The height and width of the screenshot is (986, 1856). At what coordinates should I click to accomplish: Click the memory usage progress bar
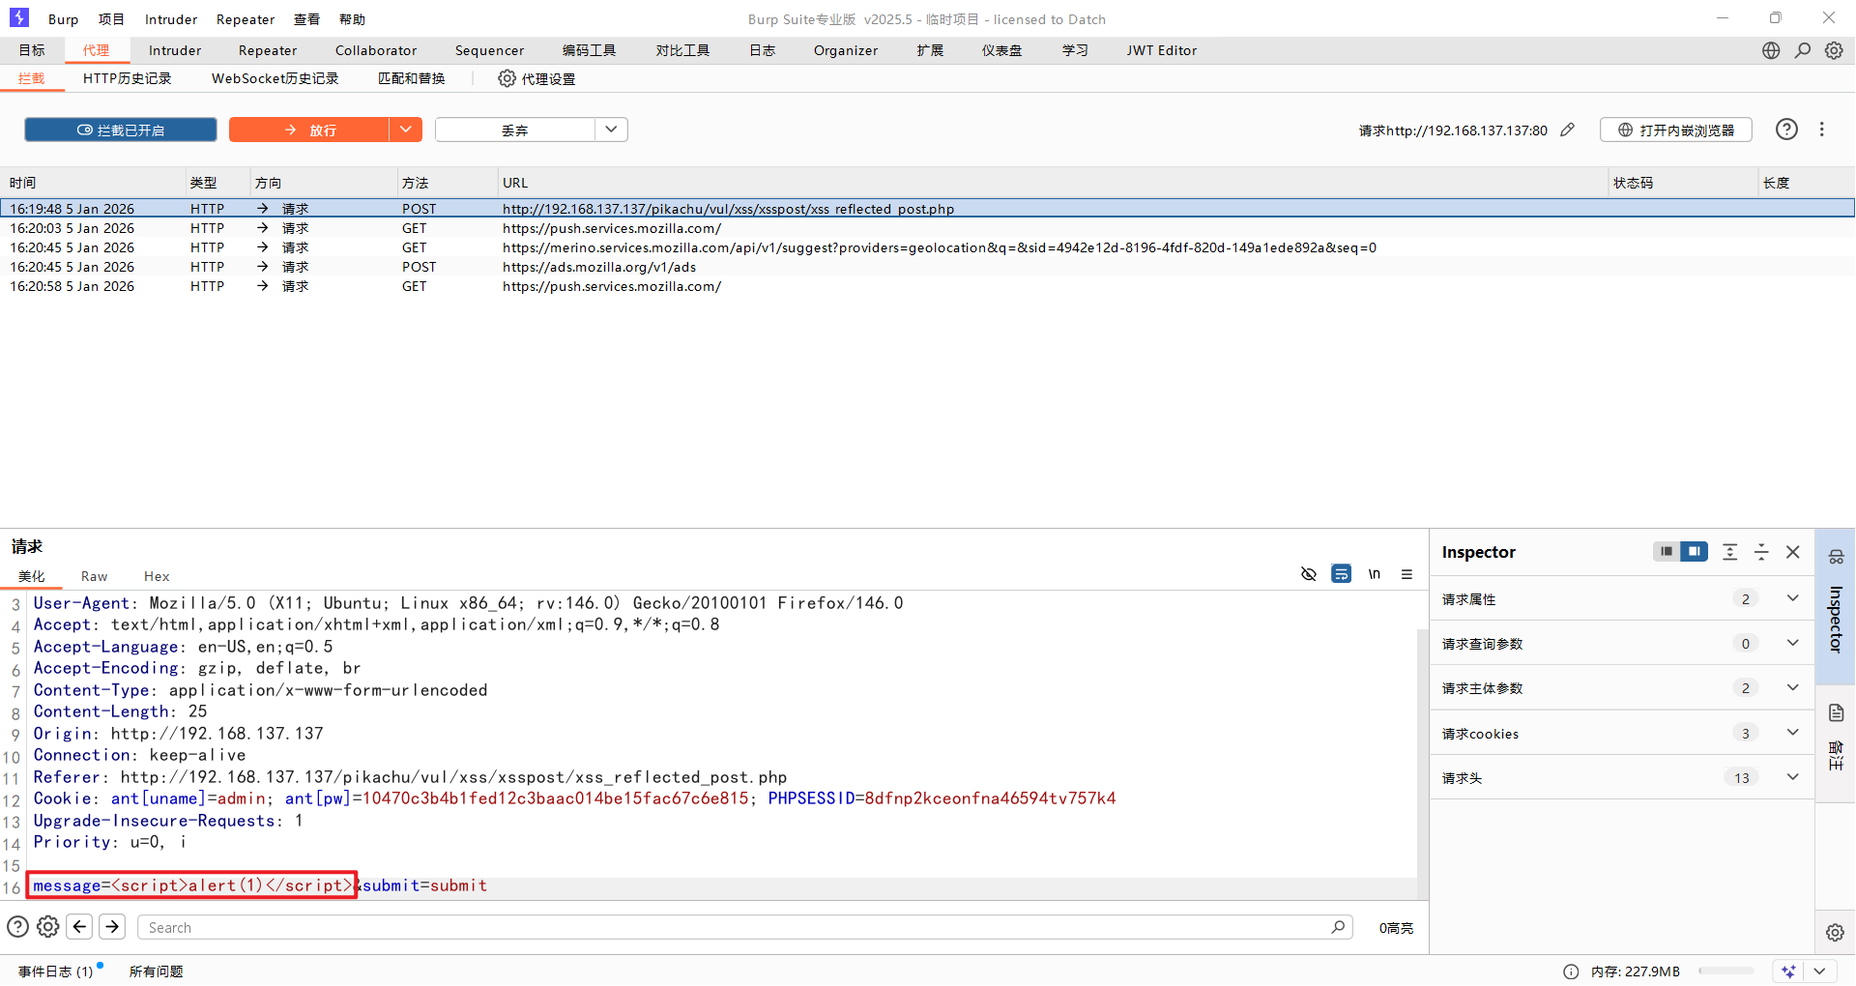(x=1725, y=971)
